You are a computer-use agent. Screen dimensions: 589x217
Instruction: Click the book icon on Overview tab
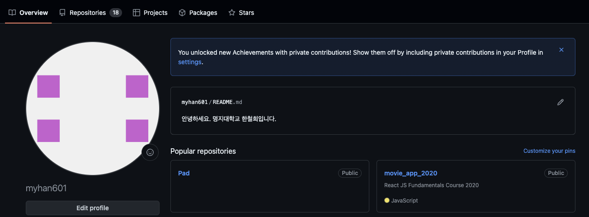point(12,13)
